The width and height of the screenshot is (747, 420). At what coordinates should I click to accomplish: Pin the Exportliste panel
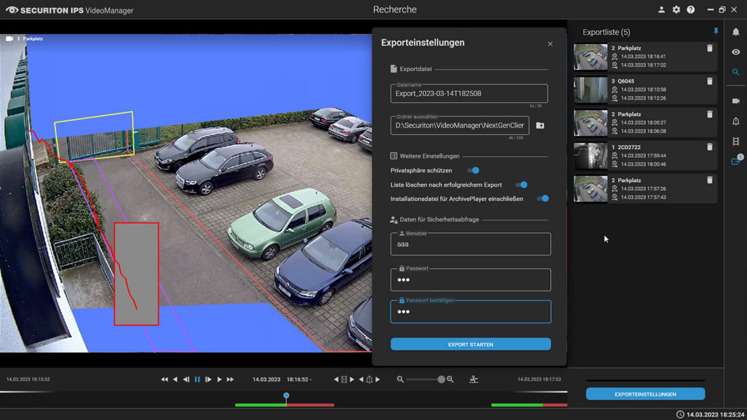click(x=716, y=32)
